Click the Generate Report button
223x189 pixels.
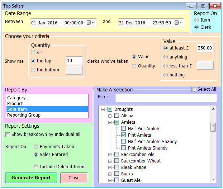click(31, 178)
